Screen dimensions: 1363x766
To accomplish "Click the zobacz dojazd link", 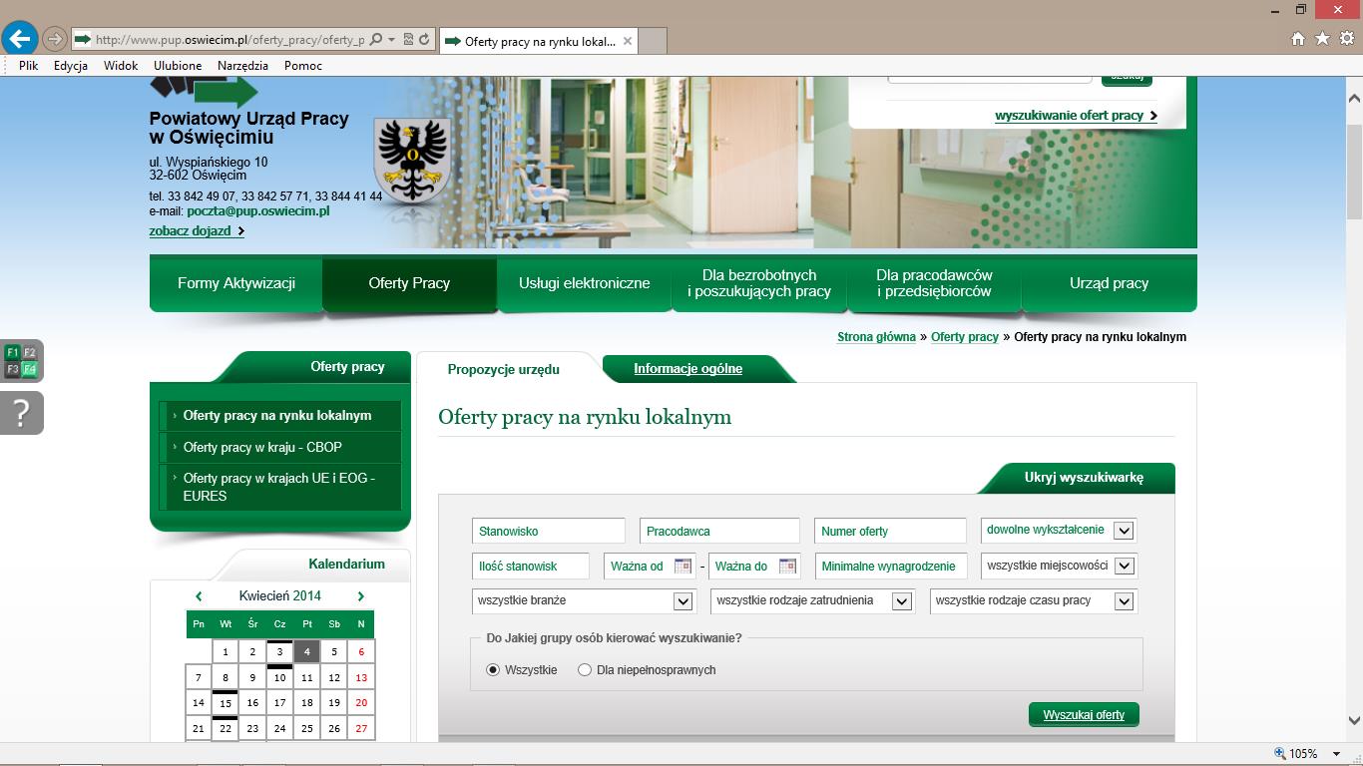I will pos(197,231).
